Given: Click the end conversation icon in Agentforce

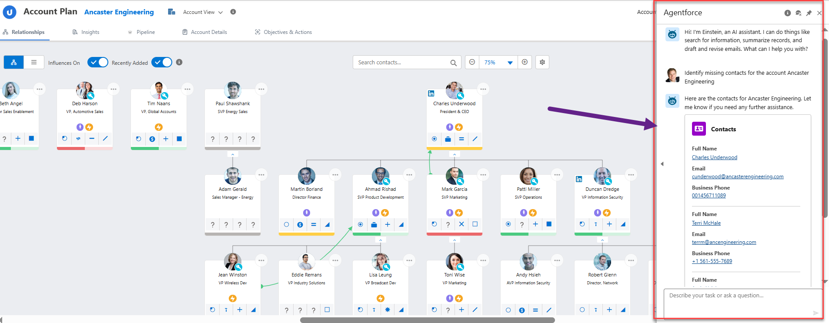Looking at the screenshot, I should [x=799, y=13].
